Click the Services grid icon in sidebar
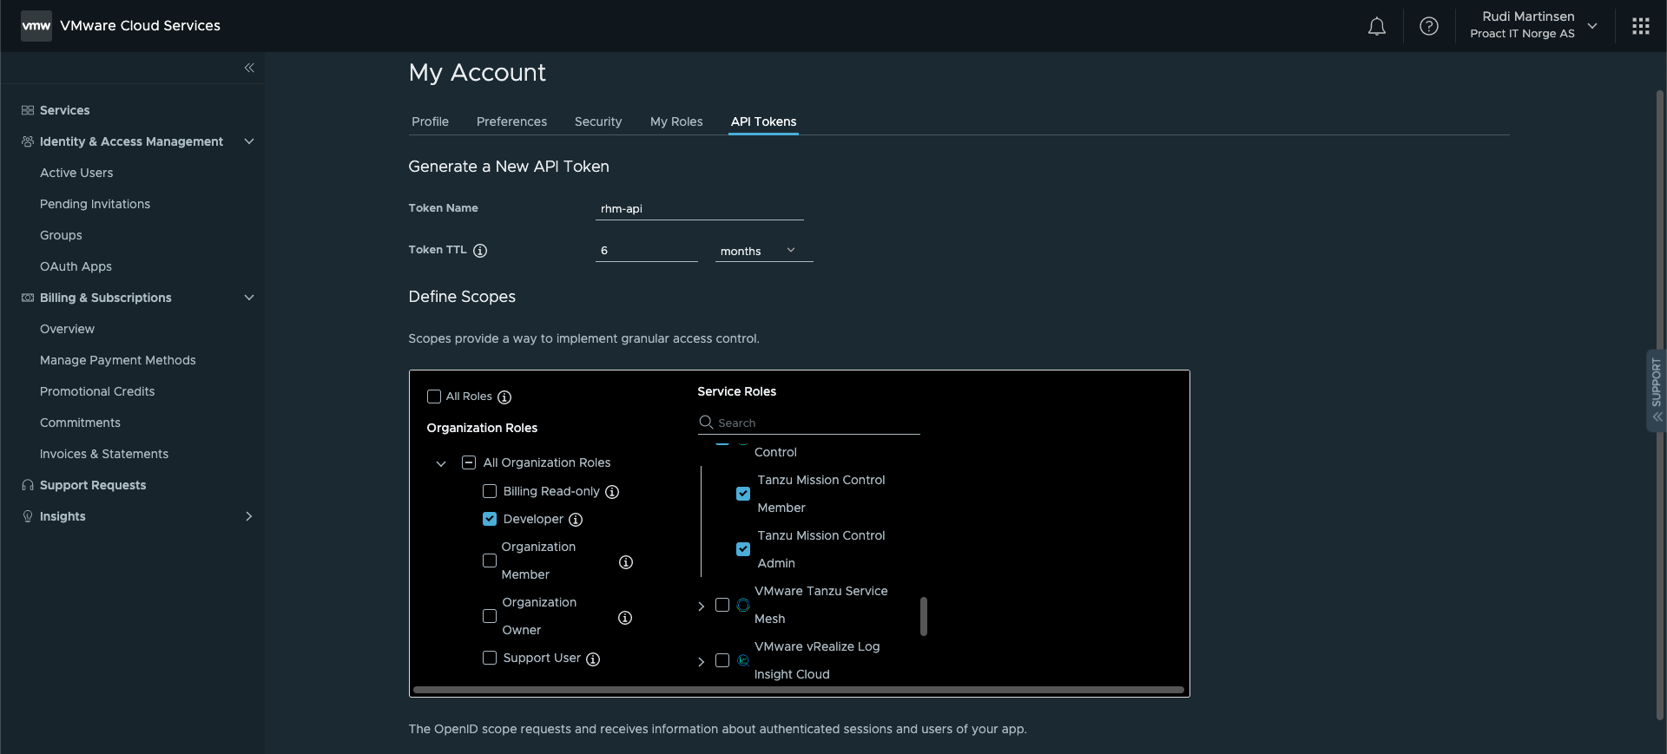This screenshot has height=754, width=1667. tap(28, 110)
